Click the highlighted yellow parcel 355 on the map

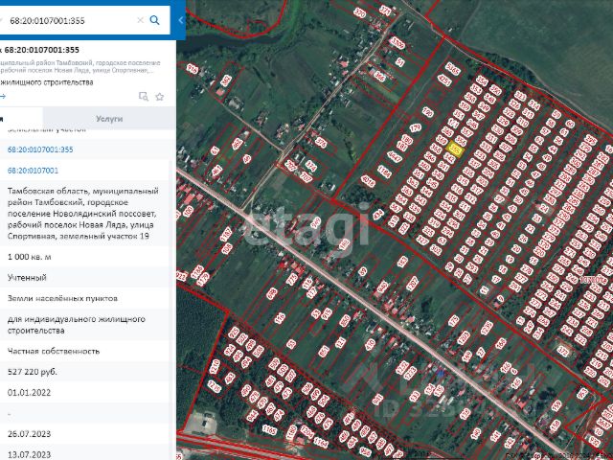point(455,149)
